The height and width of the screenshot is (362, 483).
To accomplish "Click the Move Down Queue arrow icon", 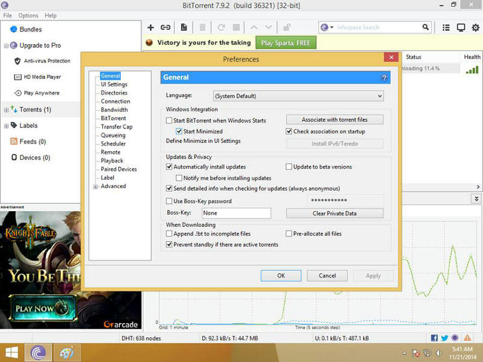I will tap(269, 27).
